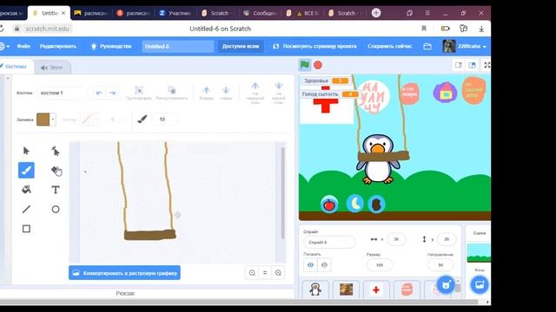Switch to the Sounds tab
Viewport: 556px width, 312px height.
52,68
